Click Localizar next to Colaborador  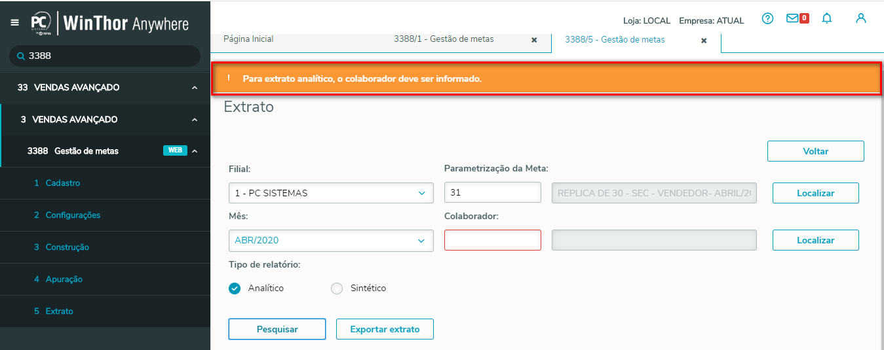(x=815, y=240)
